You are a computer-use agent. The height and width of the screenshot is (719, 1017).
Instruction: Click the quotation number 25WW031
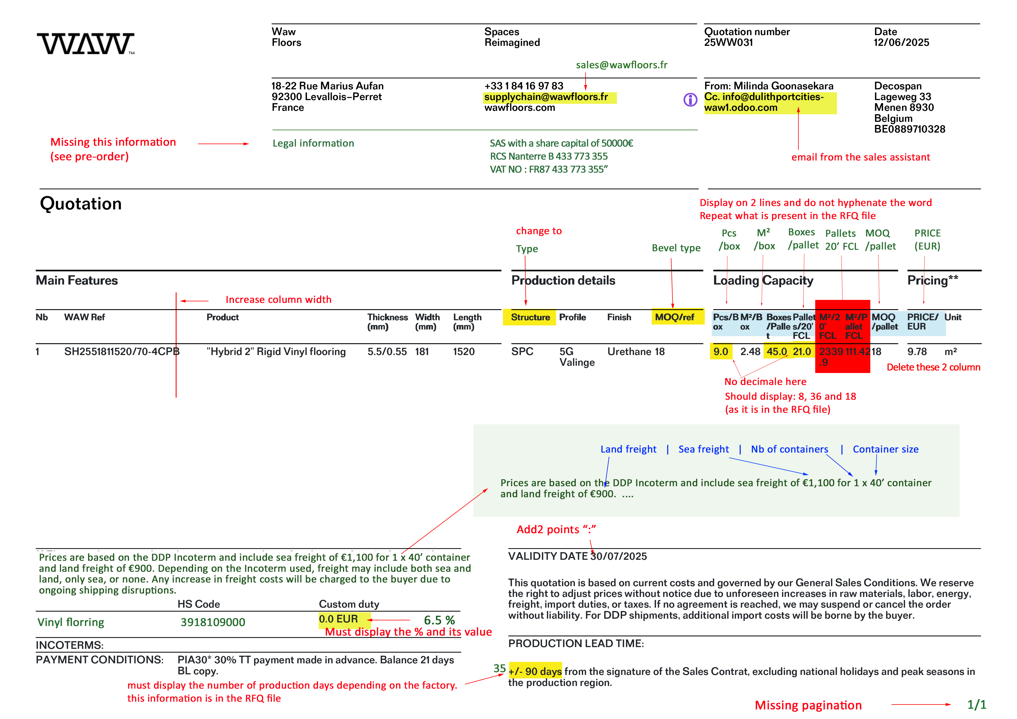[728, 43]
